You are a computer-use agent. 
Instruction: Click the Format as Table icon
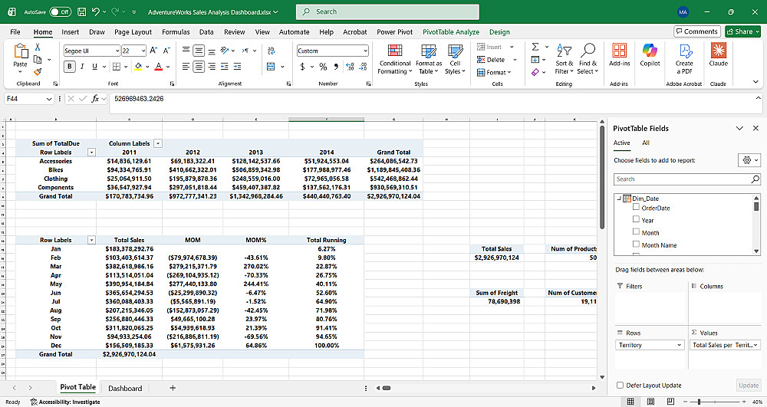pos(429,51)
